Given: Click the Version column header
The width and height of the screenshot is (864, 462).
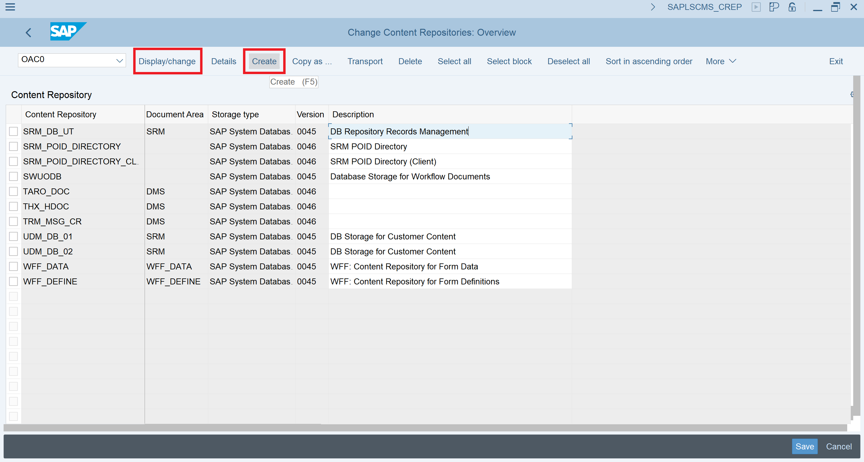Looking at the screenshot, I should [x=310, y=114].
